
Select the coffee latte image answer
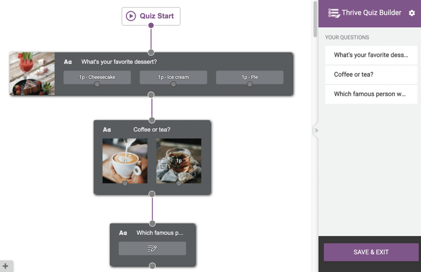[125, 161]
